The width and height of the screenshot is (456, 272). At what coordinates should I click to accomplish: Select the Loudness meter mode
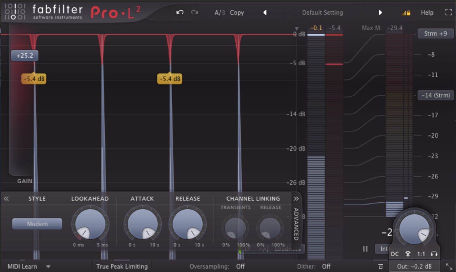288,249
